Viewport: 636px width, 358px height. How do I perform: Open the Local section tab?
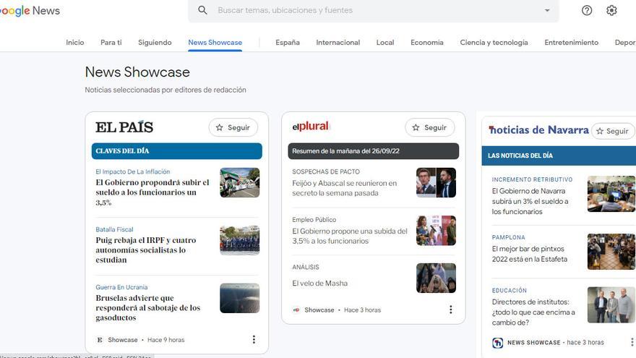[385, 42]
